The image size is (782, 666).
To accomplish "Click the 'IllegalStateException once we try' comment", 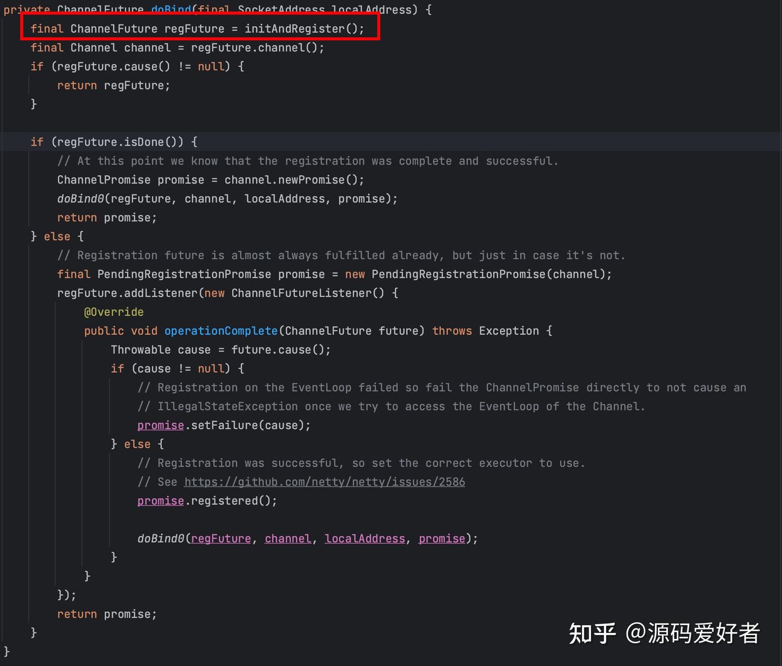I will (392, 407).
